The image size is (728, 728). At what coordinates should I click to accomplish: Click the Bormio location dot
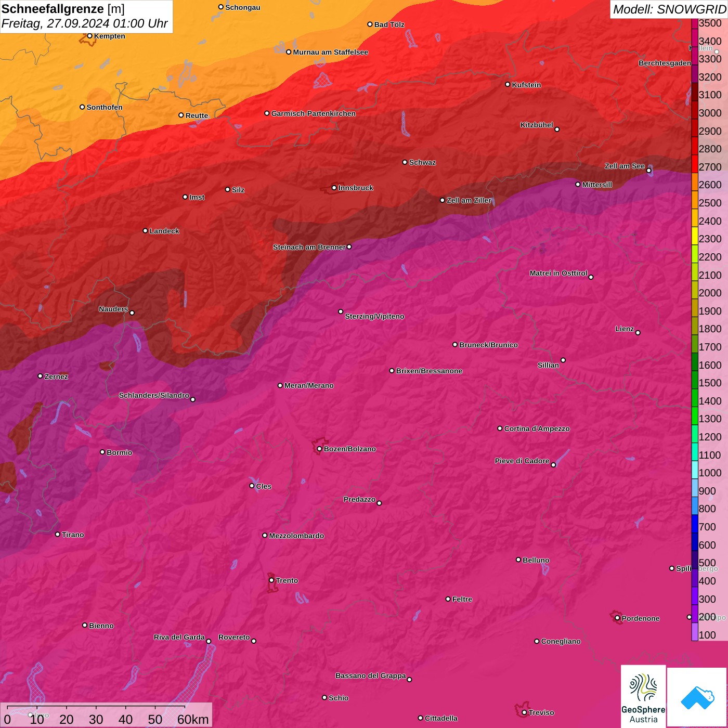[x=102, y=452]
